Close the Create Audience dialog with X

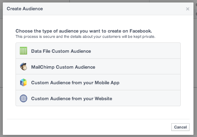[187, 9]
